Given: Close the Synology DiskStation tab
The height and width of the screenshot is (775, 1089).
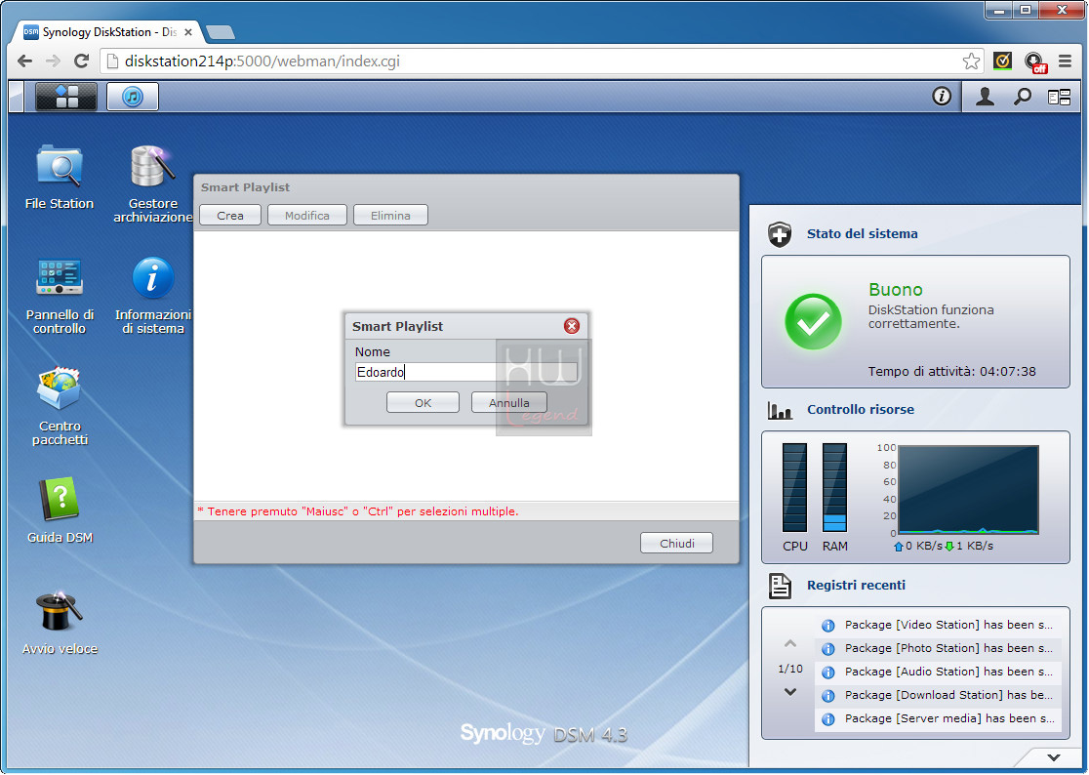Looking at the screenshot, I should click(x=188, y=32).
